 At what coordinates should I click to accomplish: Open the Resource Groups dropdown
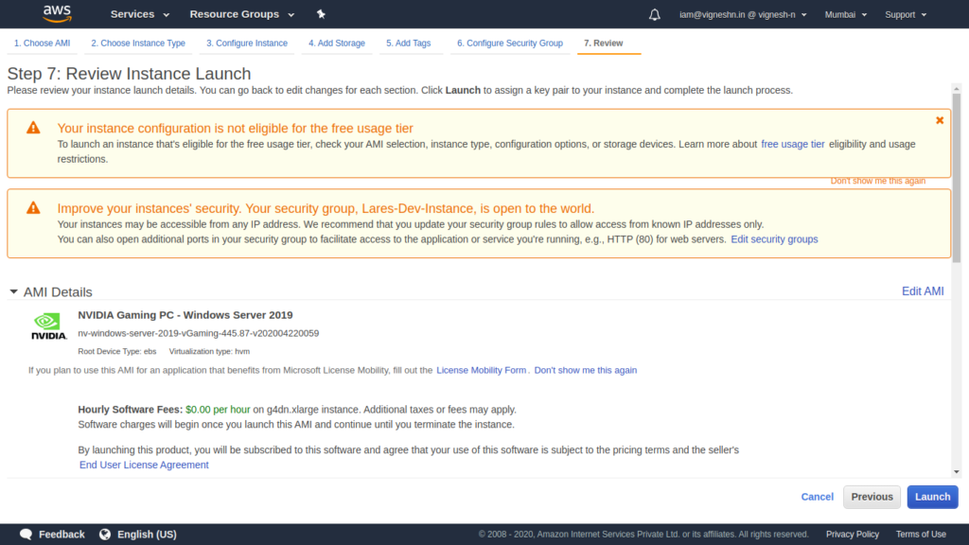(241, 14)
